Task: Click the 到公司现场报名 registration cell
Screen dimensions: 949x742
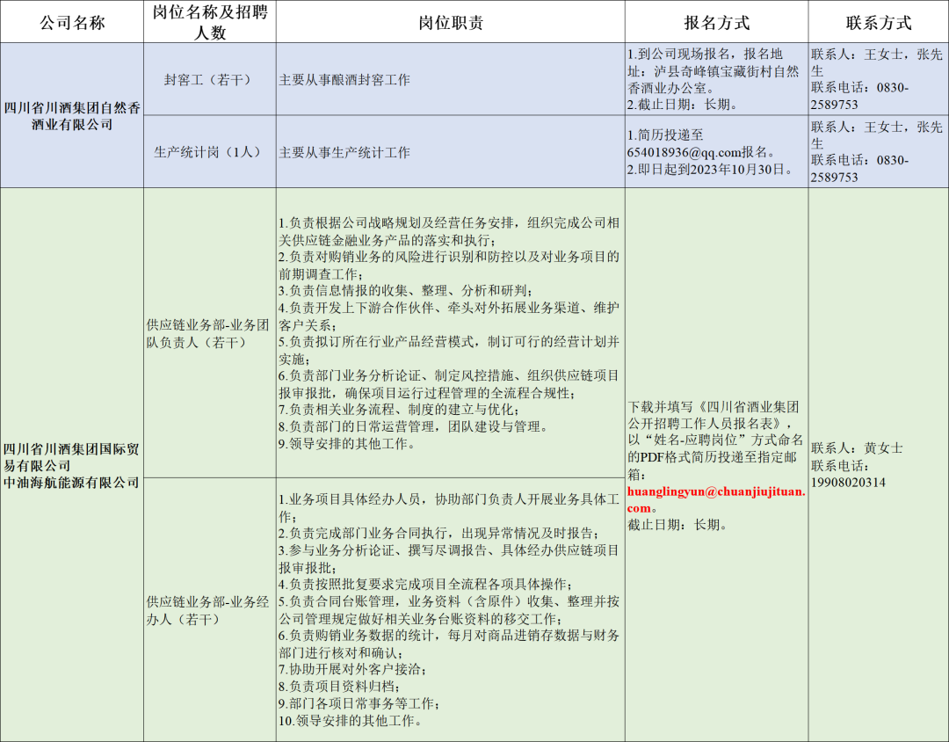Action: click(717, 79)
